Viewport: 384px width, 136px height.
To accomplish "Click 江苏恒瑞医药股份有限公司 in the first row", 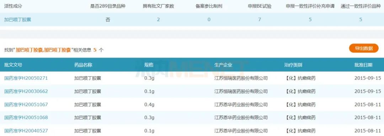I will tap(241, 78).
